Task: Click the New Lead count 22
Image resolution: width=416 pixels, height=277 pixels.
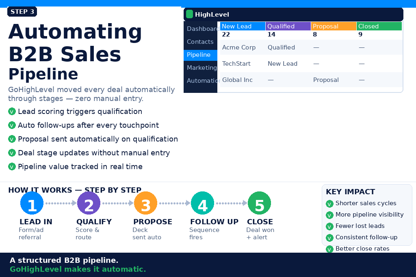Action: point(226,34)
